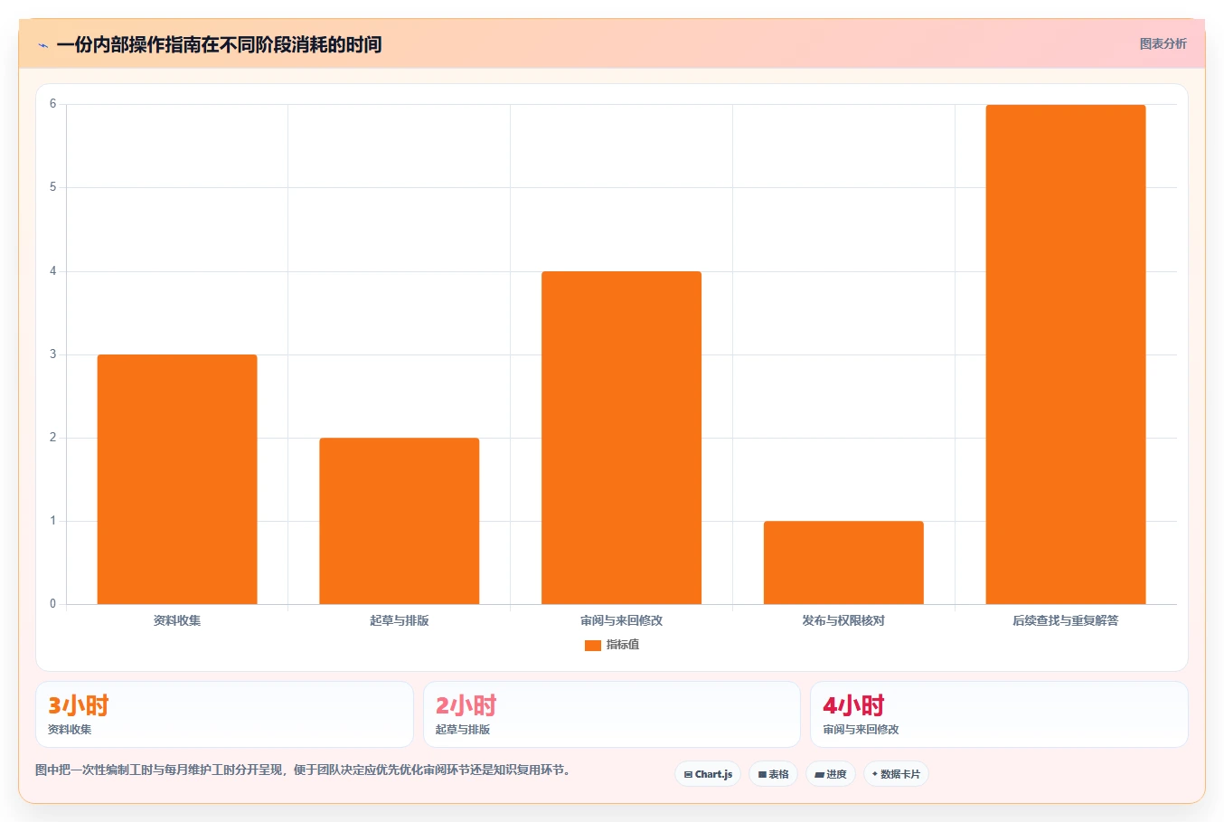Click the 审阅与来回修改 x-axis label
This screenshot has width=1224, height=822.
621,620
